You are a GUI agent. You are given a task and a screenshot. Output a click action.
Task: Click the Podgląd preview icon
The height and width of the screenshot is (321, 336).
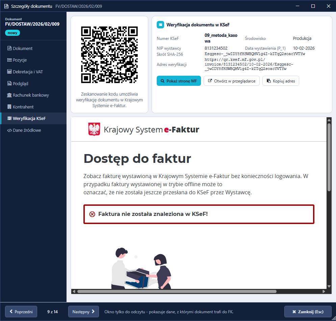point(9,83)
